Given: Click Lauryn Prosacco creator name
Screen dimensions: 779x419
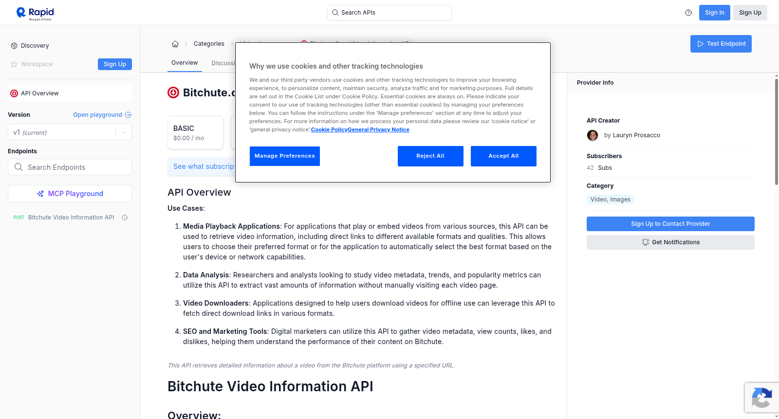Looking at the screenshot, I should point(636,135).
